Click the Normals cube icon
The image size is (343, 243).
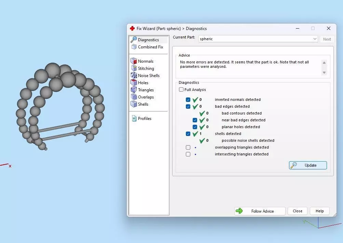(x=134, y=61)
